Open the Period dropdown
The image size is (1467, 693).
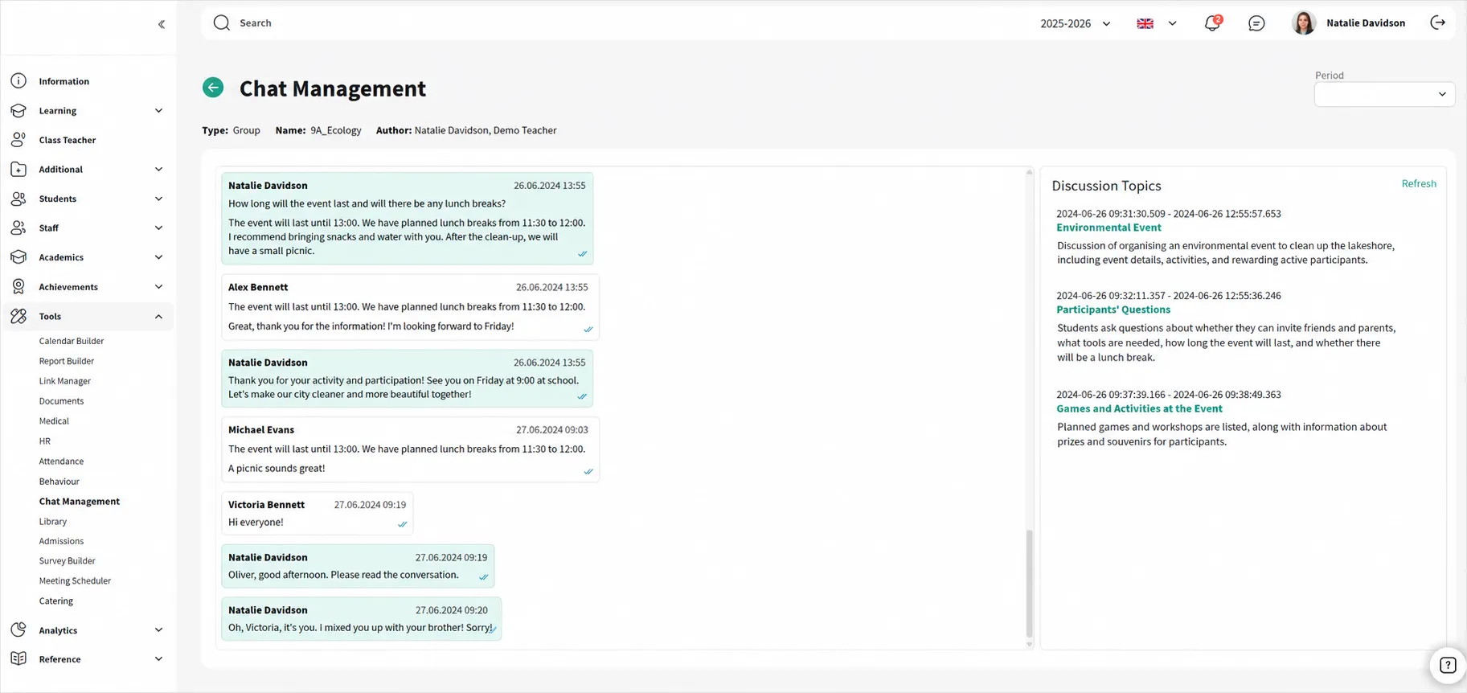pyautogui.click(x=1384, y=94)
